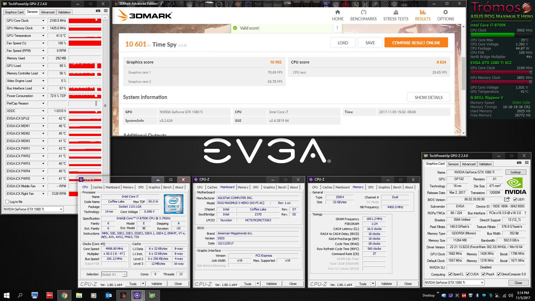Click the Bus Interface question mark in GPU-Z

tap(525, 213)
